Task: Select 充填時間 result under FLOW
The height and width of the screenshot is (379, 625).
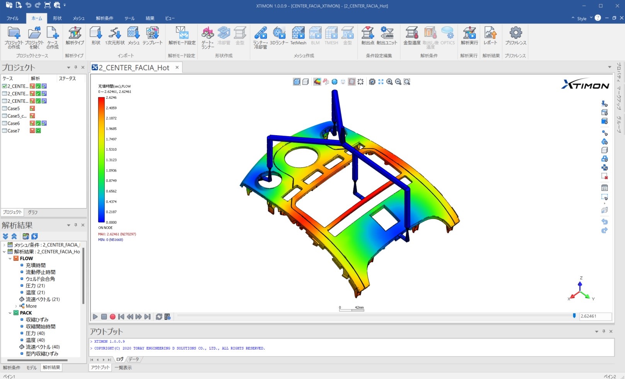Action: tap(36, 265)
